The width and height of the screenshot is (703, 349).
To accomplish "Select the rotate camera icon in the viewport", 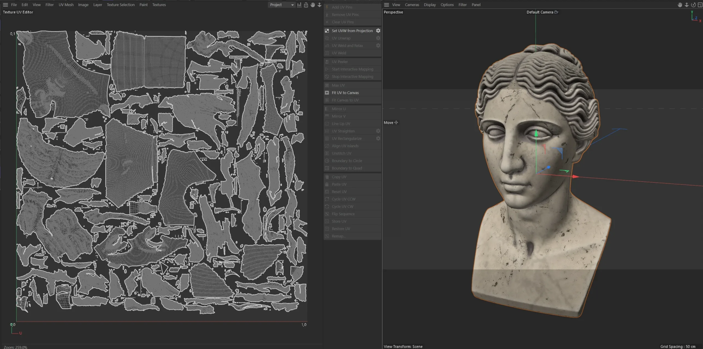I will point(693,5).
